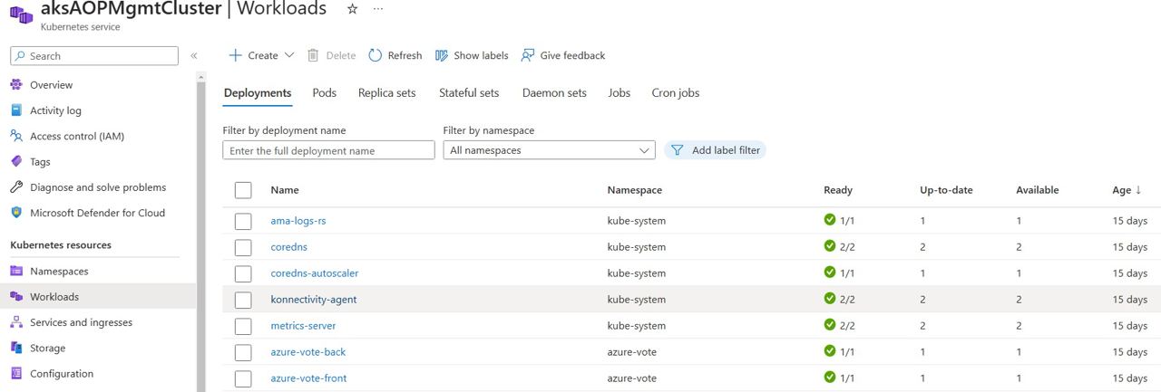Click the deployment name filter field

click(x=328, y=150)
